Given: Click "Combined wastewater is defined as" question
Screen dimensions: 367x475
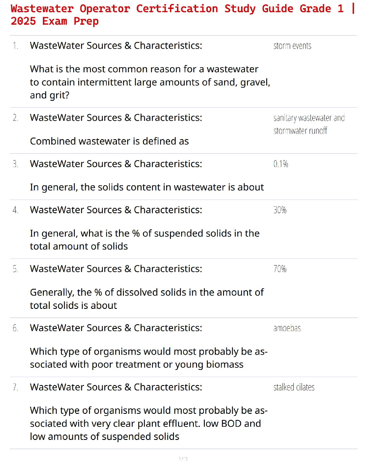Looking at the screenshot, I should 109,141.
